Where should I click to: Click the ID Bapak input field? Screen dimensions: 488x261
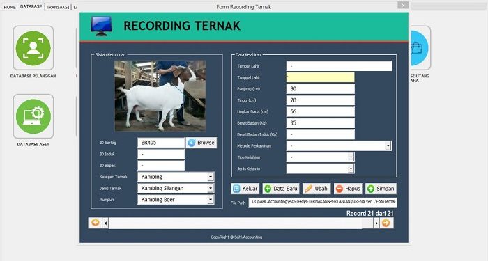[161, 166]
